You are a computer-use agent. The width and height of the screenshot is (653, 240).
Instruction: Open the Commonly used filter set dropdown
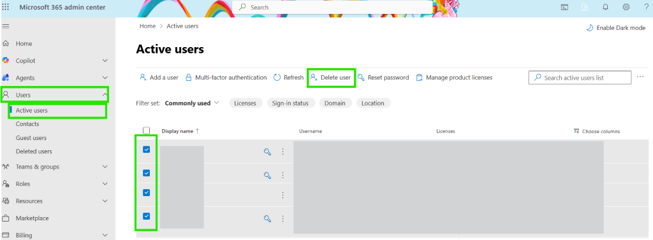[192, 103]
